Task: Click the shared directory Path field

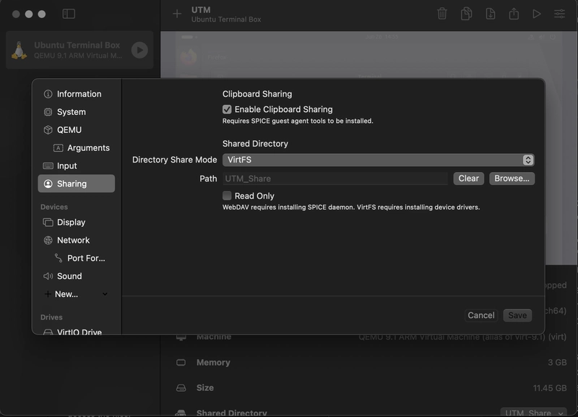Action: [335, 179]
